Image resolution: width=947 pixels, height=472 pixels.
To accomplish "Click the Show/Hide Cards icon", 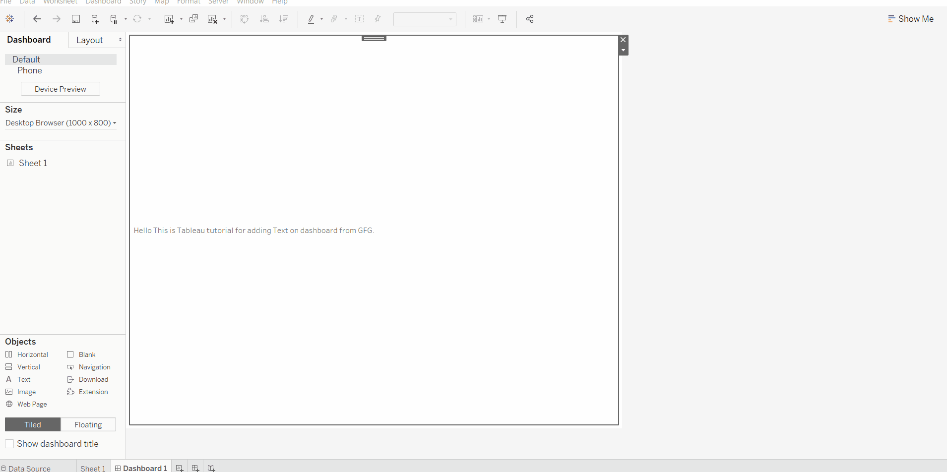I will (478, 19).
